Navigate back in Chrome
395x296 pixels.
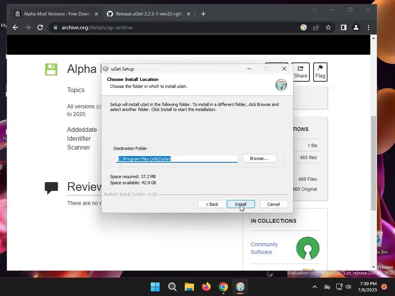point(15,27)
